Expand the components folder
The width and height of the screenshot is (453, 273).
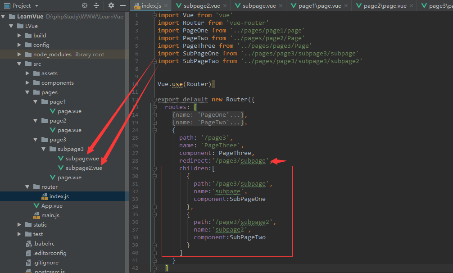27,83
